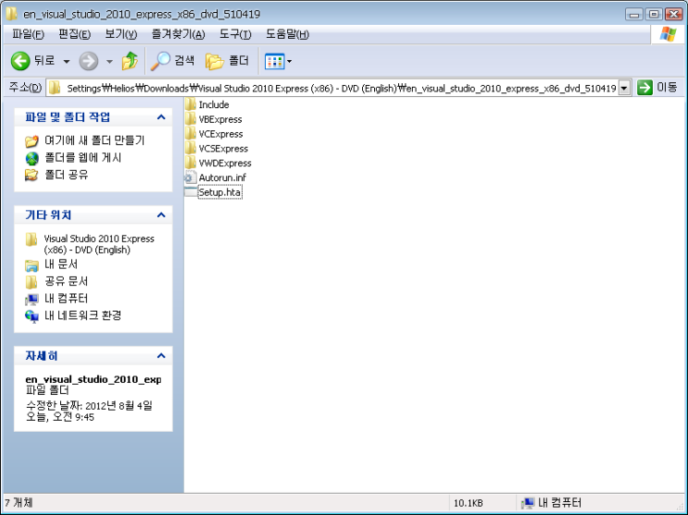Click 여기에 새 폴더 만들기 link
This screenshot has height=515, width=688.
tap(94, 141)
